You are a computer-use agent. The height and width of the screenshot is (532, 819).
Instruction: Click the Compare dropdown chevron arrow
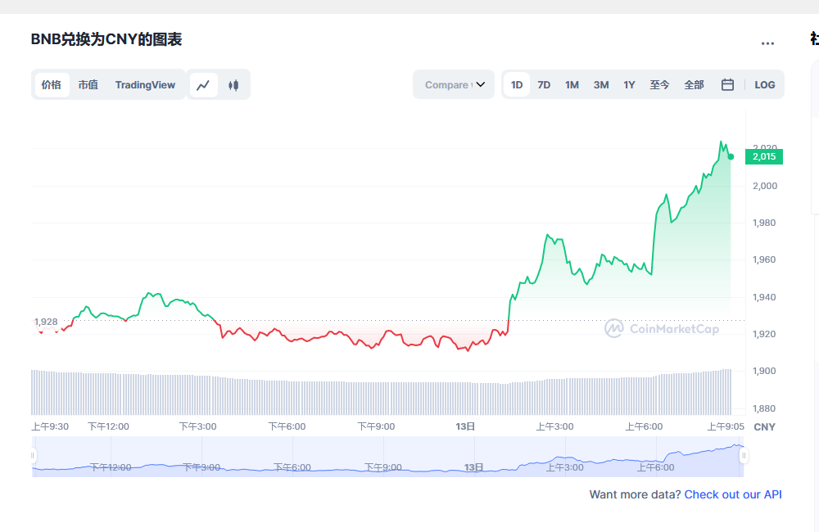coord(481,85)
